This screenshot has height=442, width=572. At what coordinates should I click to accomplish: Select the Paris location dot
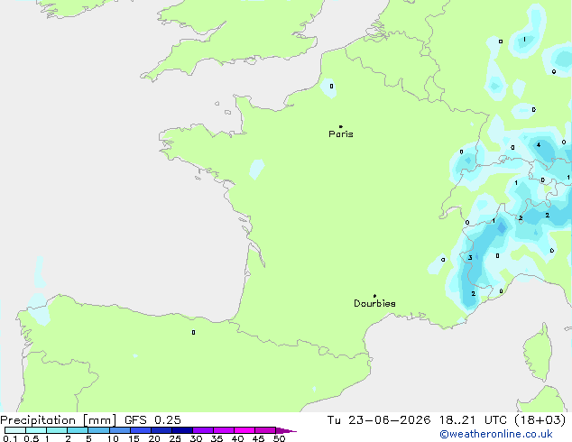(x=341, y=126)
